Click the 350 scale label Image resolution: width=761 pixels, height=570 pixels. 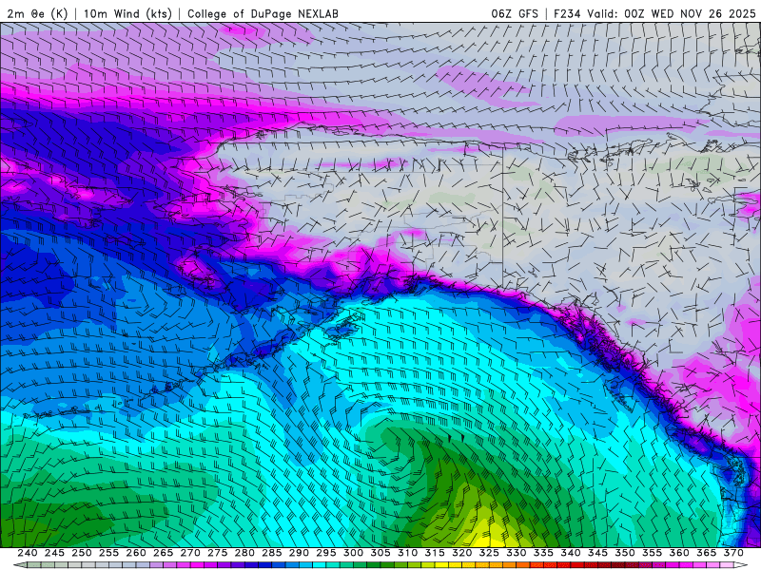tap(625, 553)
